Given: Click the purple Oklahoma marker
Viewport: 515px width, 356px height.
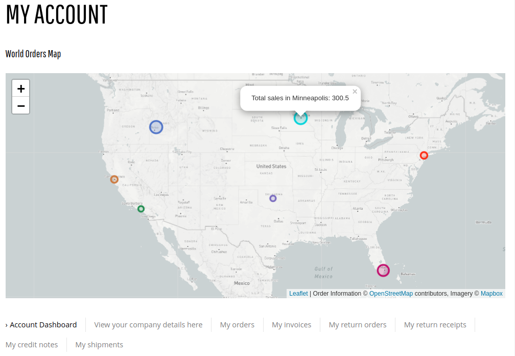Looking at the screenshot, I should click(x=273, y=198).
